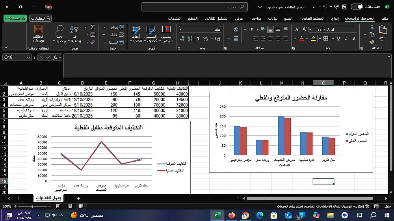The image size is (394, 221).
Task: Click the accounting currency format icon
Action: (x=217, y=39)
